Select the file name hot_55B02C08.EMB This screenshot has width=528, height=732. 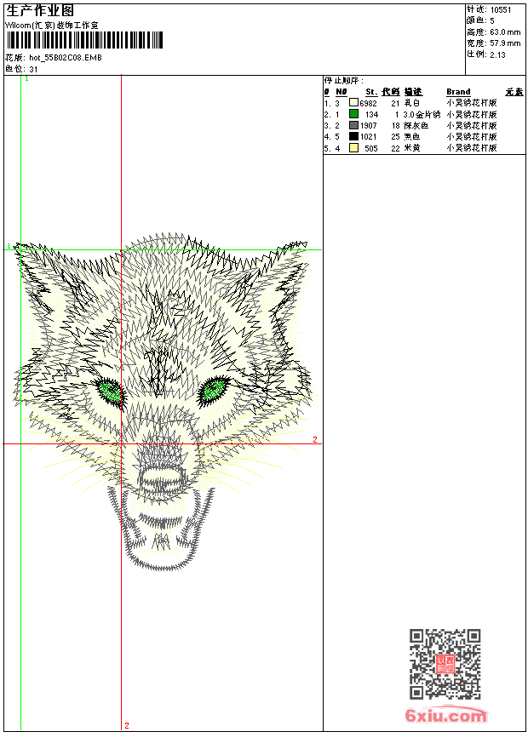tap(65, 59)
